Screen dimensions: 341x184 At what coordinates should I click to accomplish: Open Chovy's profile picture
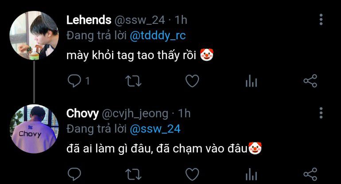point(34,129)
